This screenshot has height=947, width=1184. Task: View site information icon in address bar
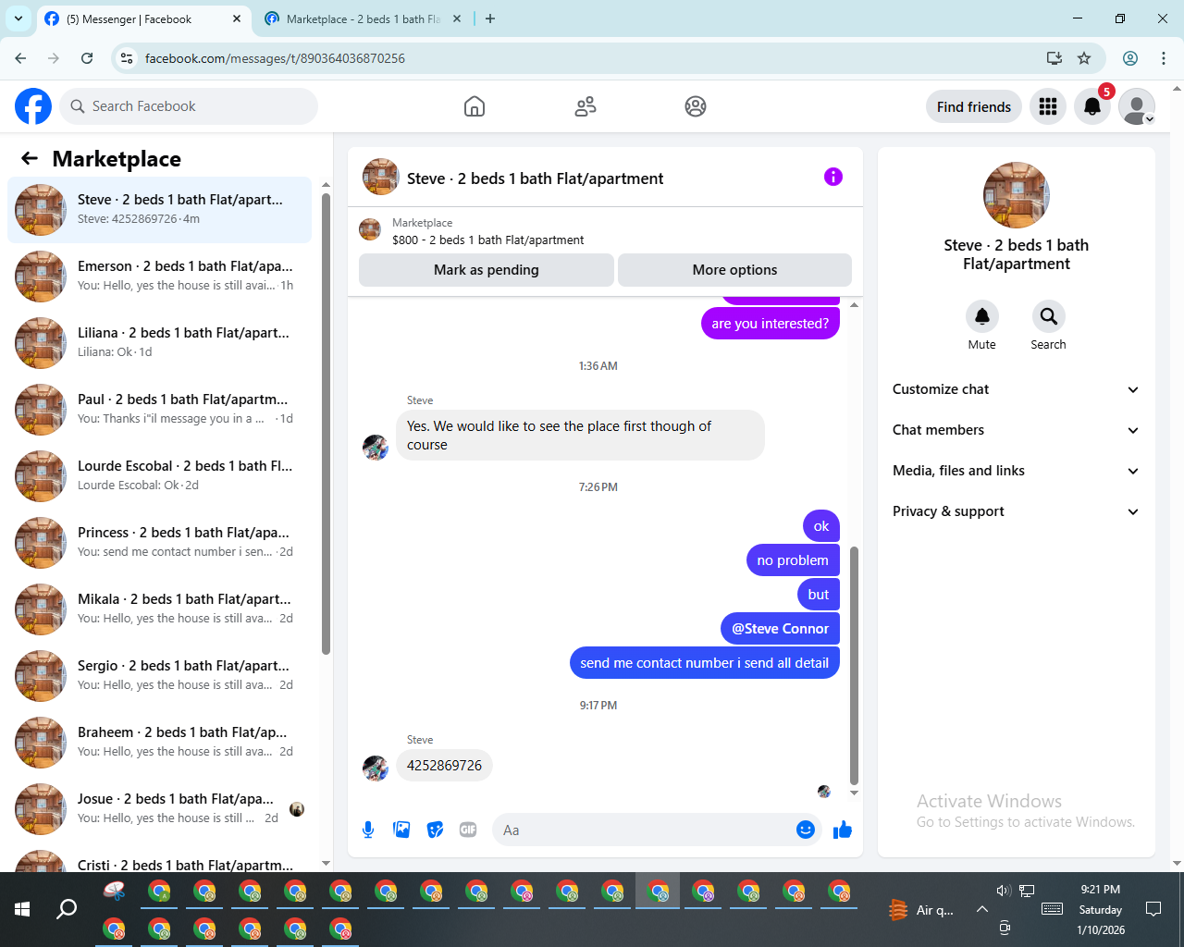tap(127, 58)
